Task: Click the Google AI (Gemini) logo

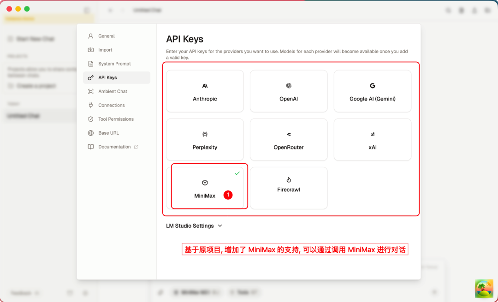Action: 373,86
